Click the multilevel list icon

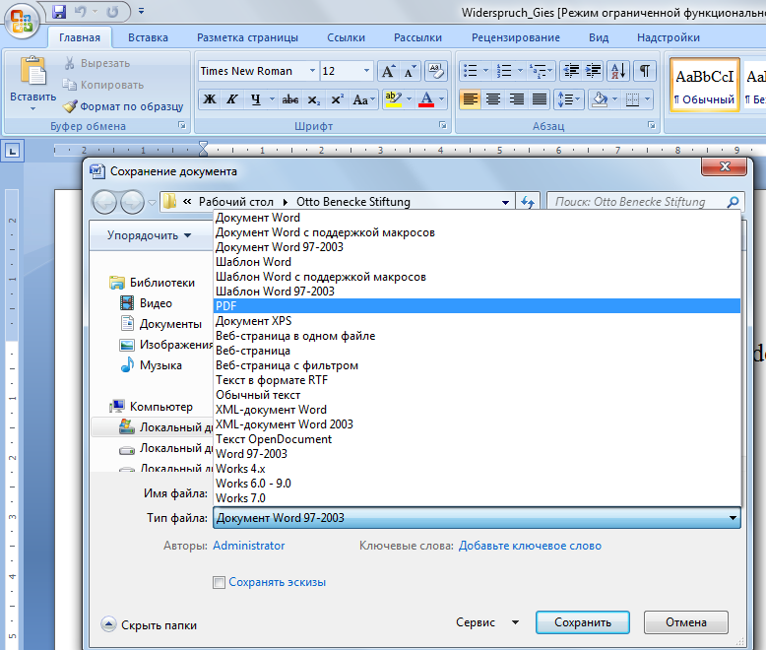[x=538, y=71]
